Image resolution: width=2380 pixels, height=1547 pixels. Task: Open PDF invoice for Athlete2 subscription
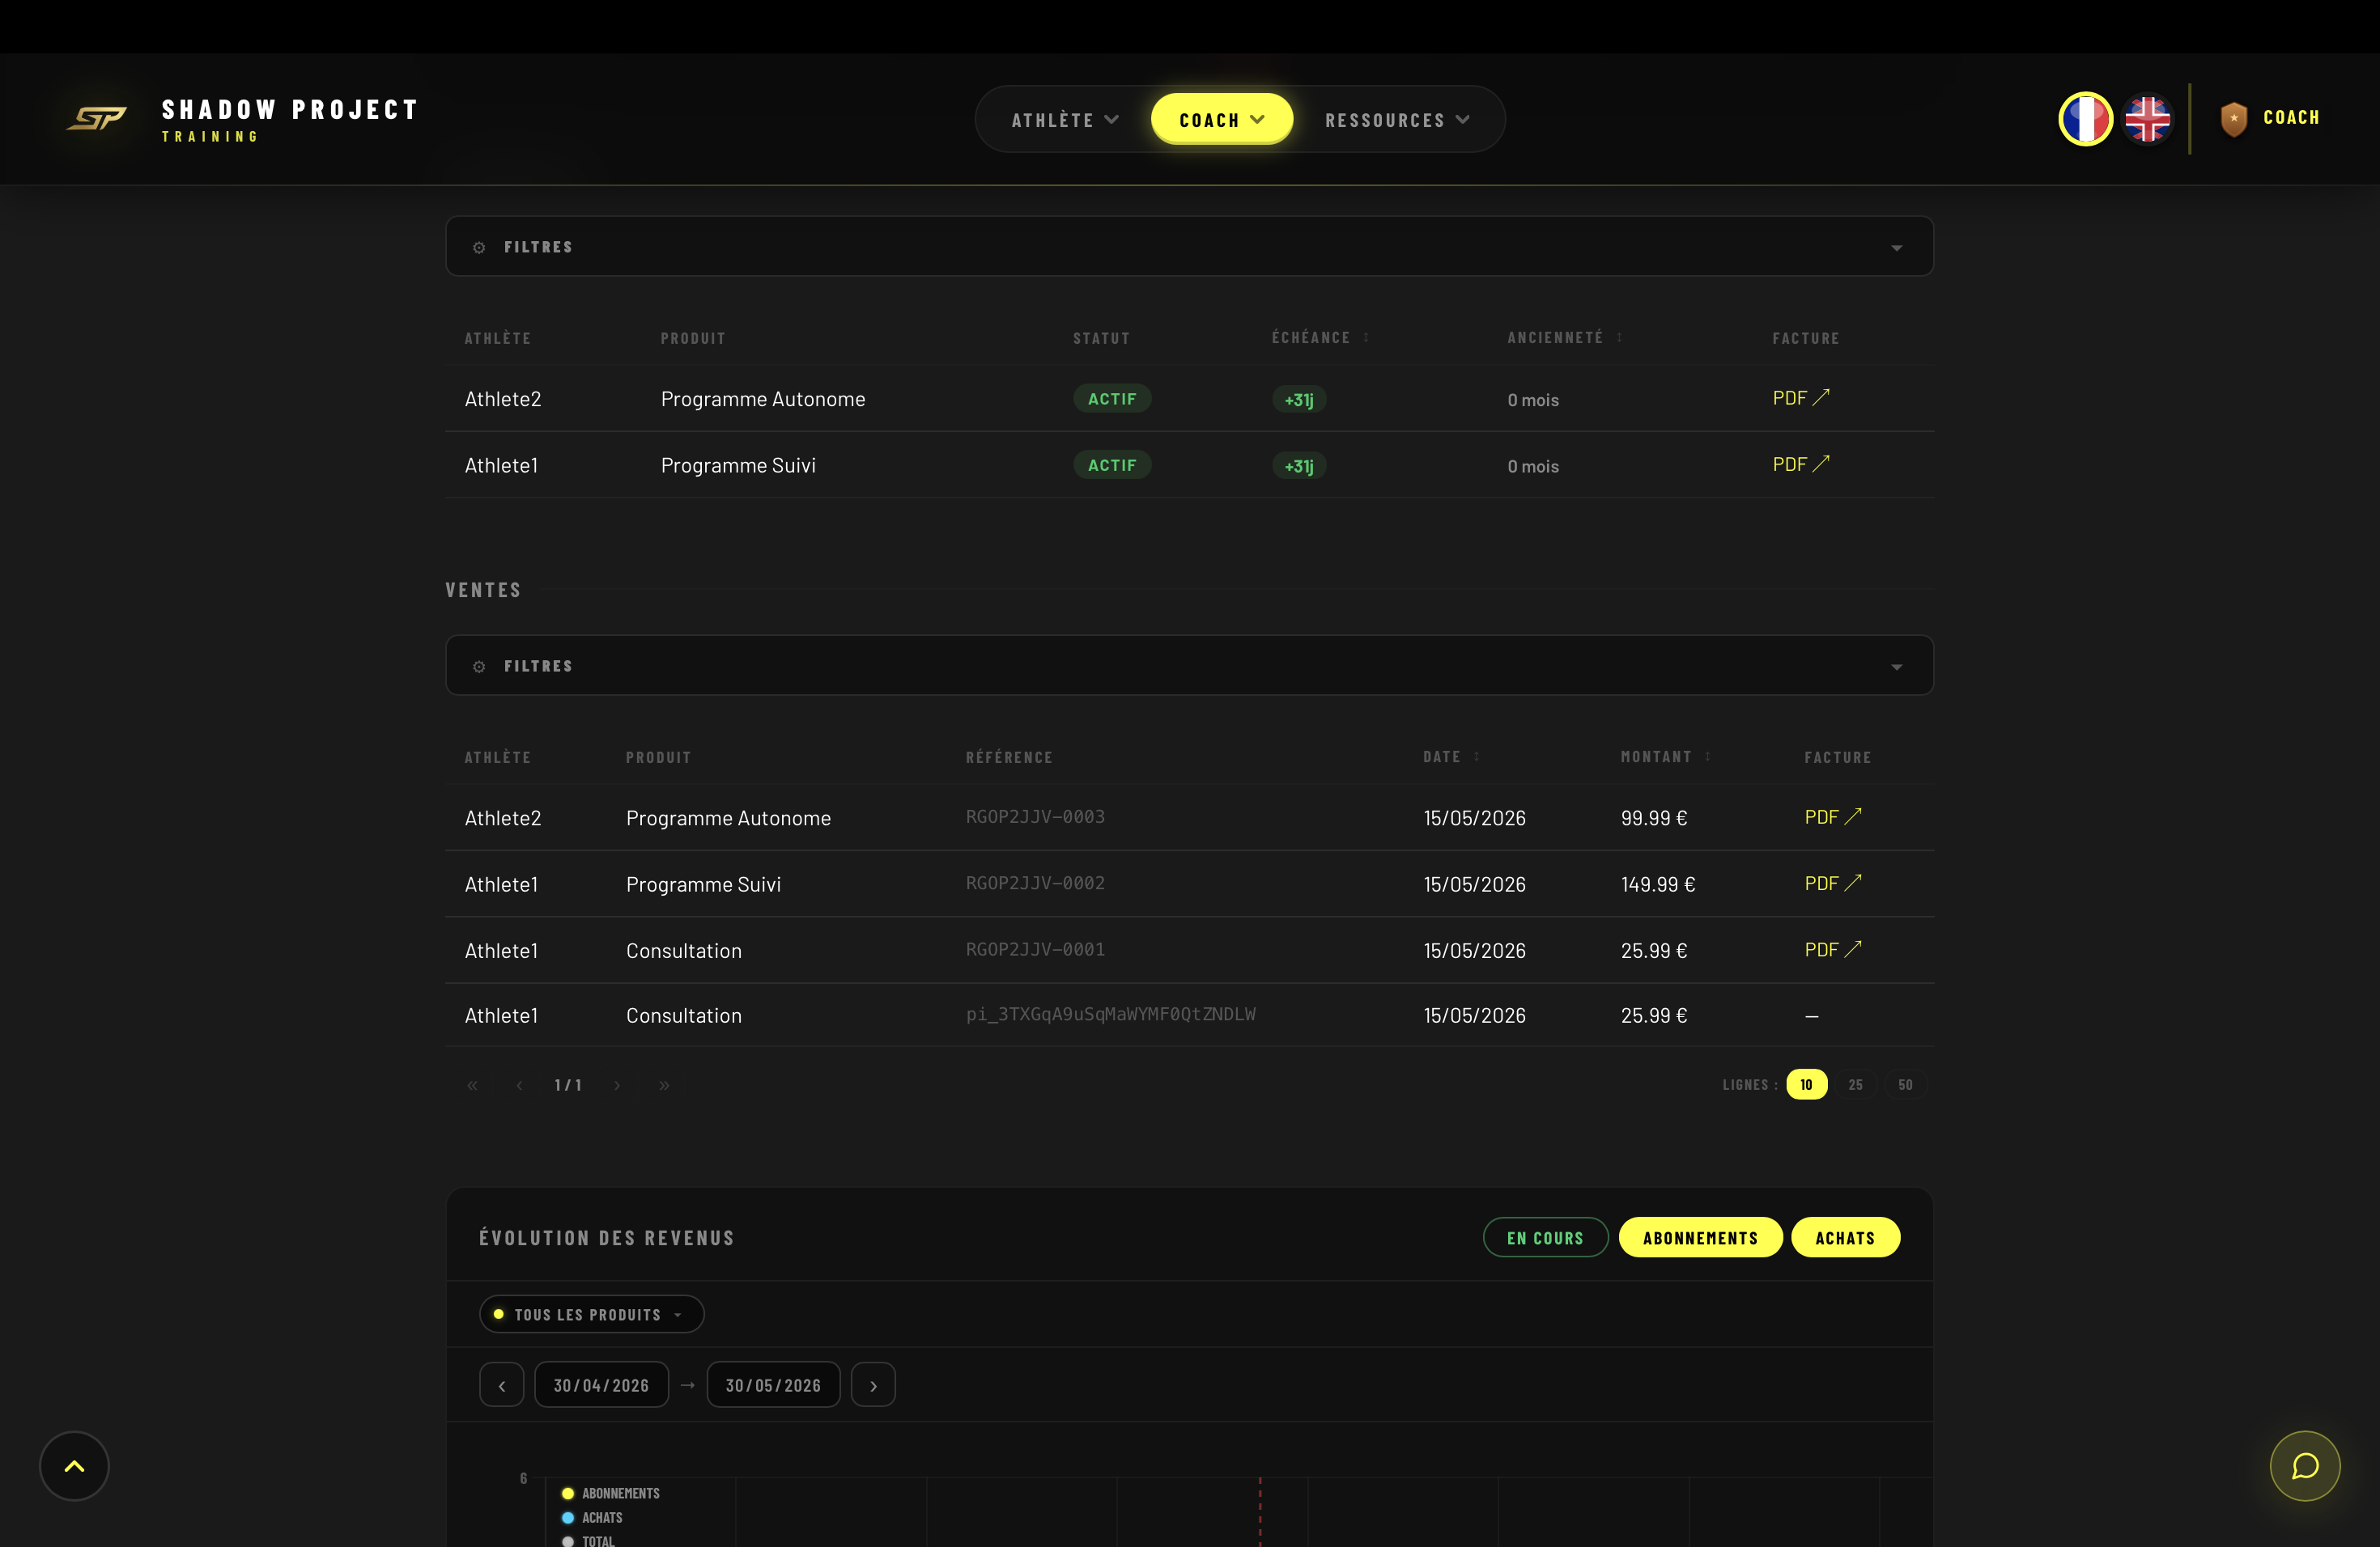(1801, 398)
